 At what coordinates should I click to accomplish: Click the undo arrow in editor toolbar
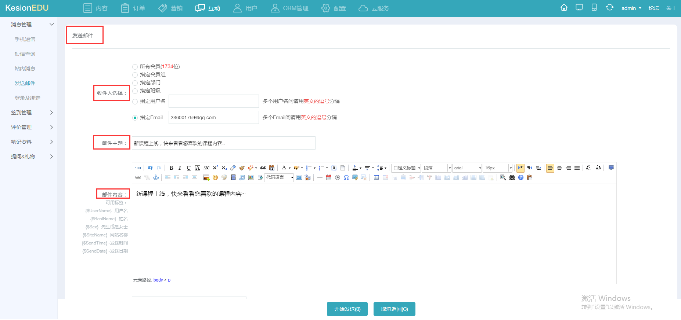tap(150, 168)
